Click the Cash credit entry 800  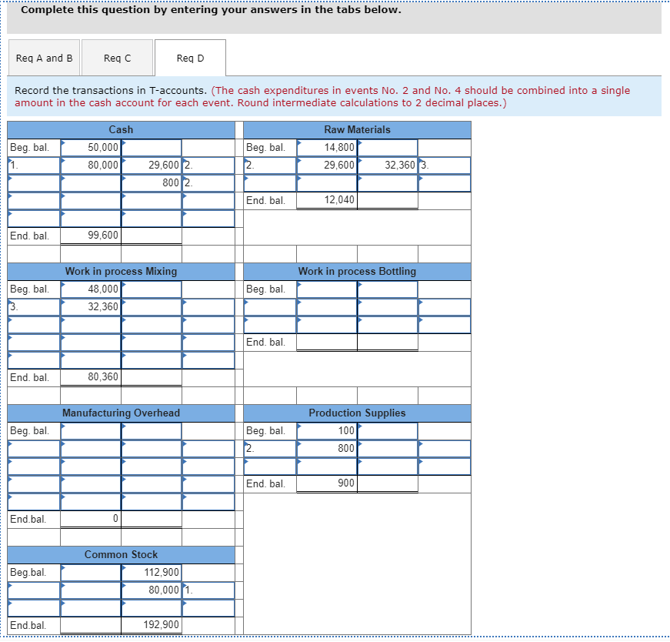(x=152, y=182)
